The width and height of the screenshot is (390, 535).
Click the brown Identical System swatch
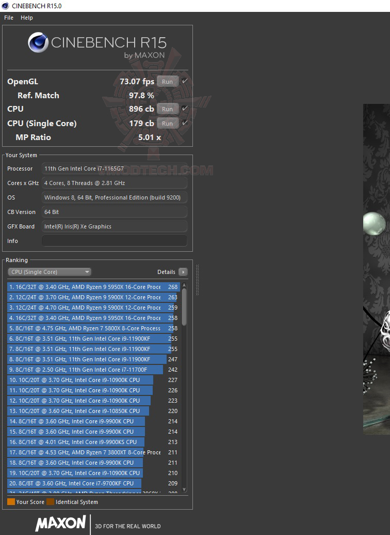[51, 501]
